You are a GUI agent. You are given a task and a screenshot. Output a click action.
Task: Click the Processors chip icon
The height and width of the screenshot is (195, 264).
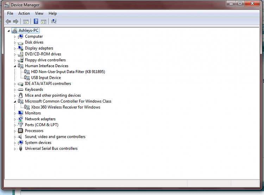(x=20, y=131)
